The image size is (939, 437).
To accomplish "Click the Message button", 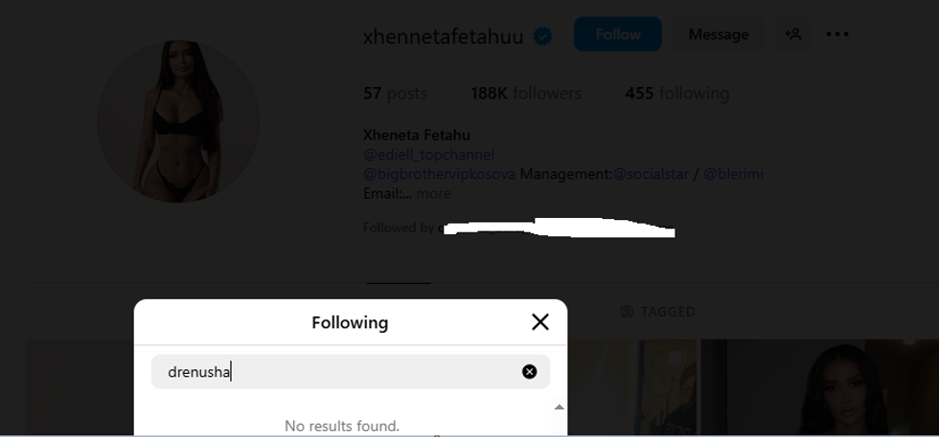I will (718, 34).
